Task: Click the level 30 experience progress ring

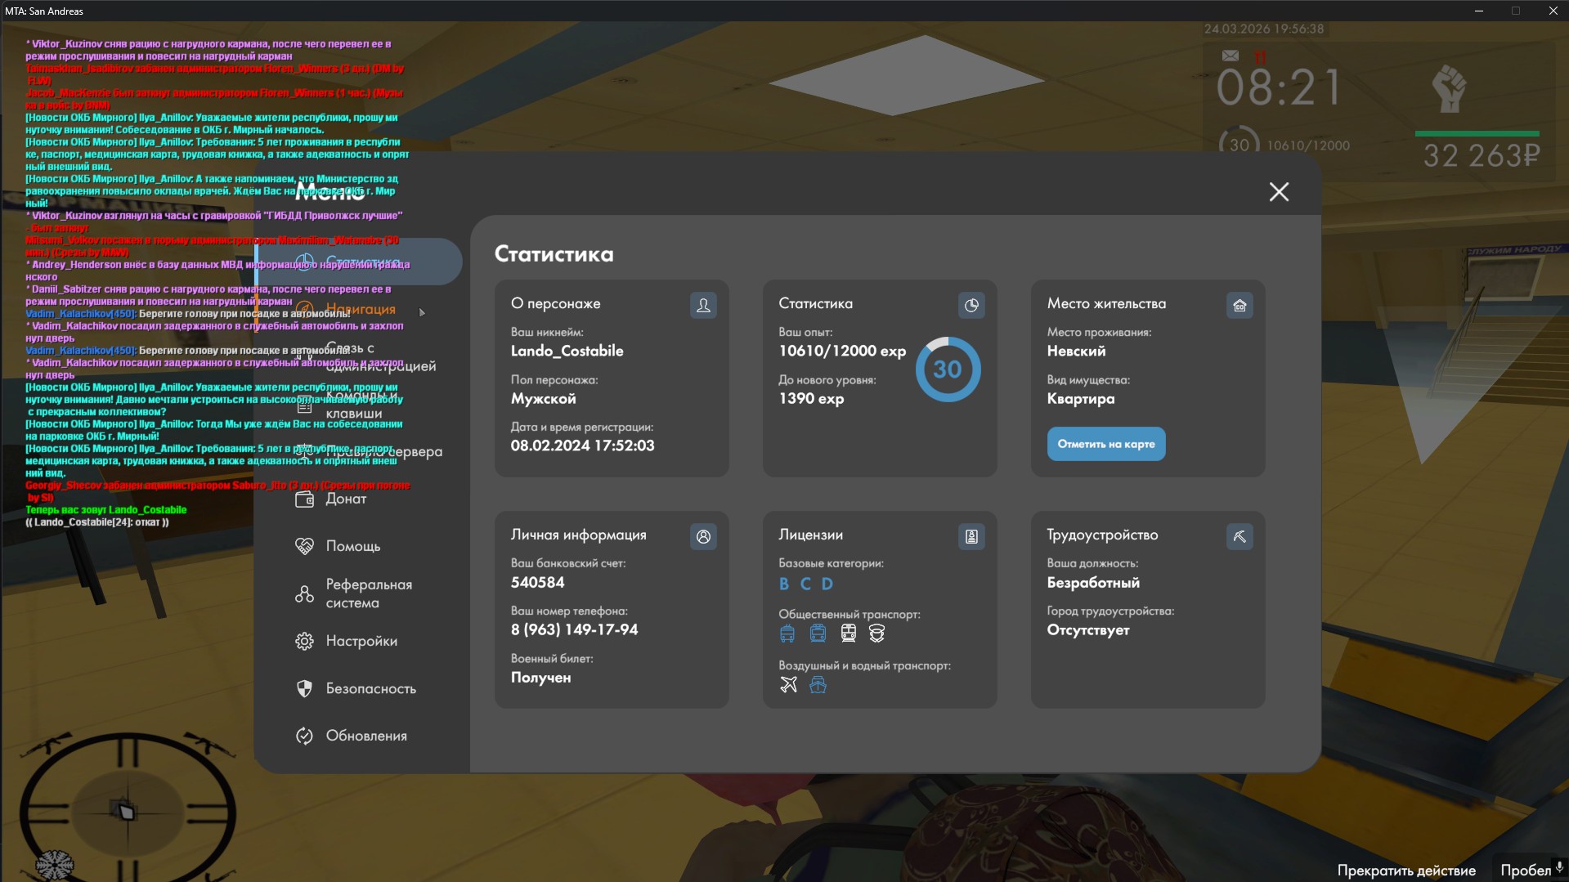Action: [948, 369]
